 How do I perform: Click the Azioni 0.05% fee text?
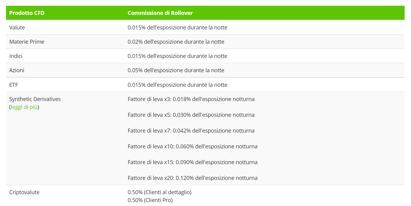[x=176, y=70]
